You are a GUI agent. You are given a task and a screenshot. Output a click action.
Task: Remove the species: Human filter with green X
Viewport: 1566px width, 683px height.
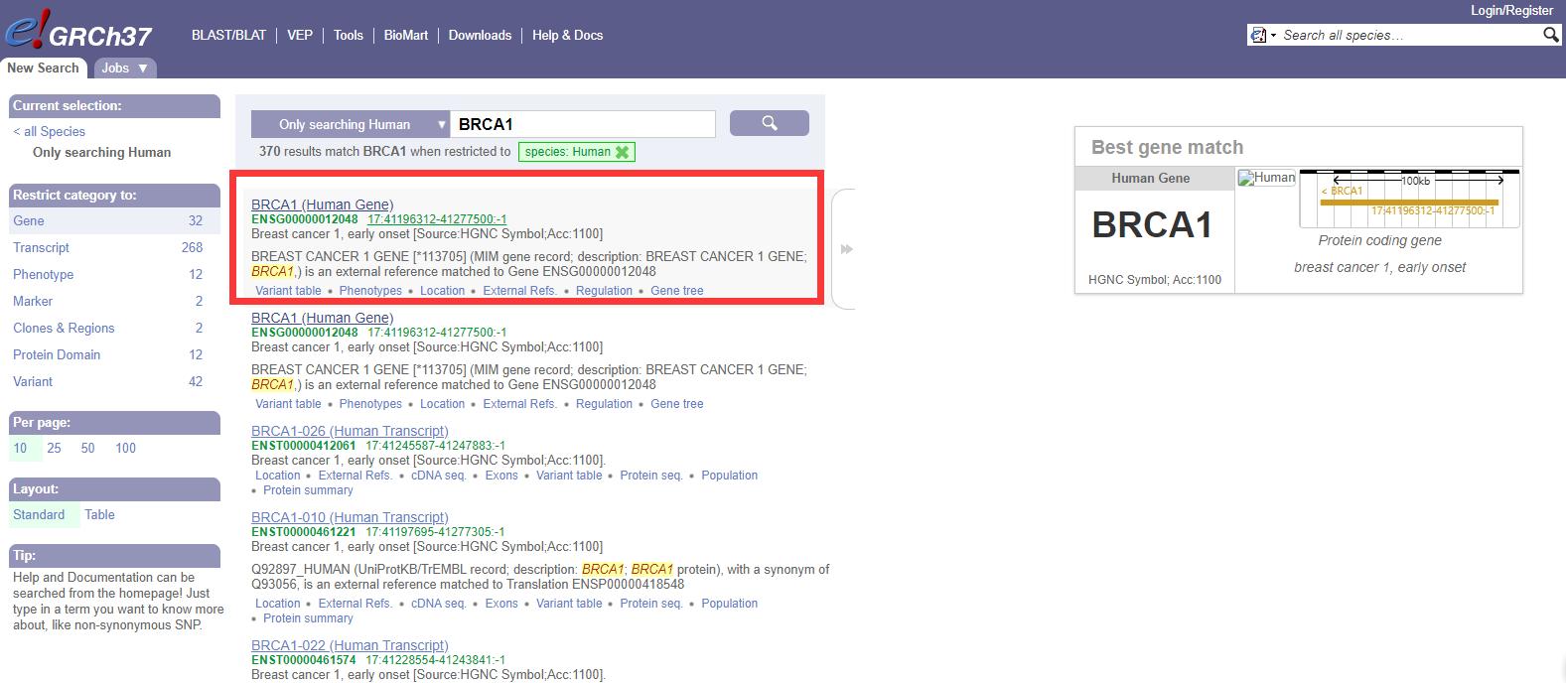pos(622,152)
